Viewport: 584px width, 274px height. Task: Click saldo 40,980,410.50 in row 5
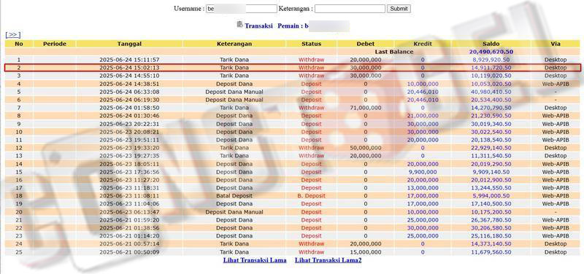(491, 92)
